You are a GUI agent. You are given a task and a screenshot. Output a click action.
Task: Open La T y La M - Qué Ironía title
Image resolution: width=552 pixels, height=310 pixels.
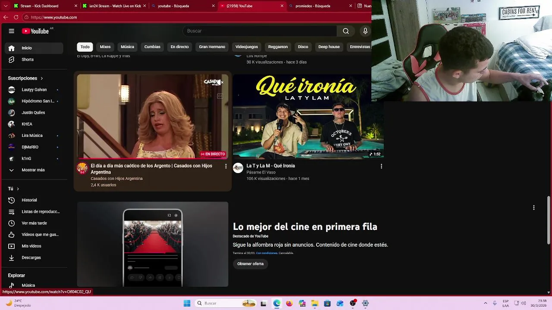270,166
